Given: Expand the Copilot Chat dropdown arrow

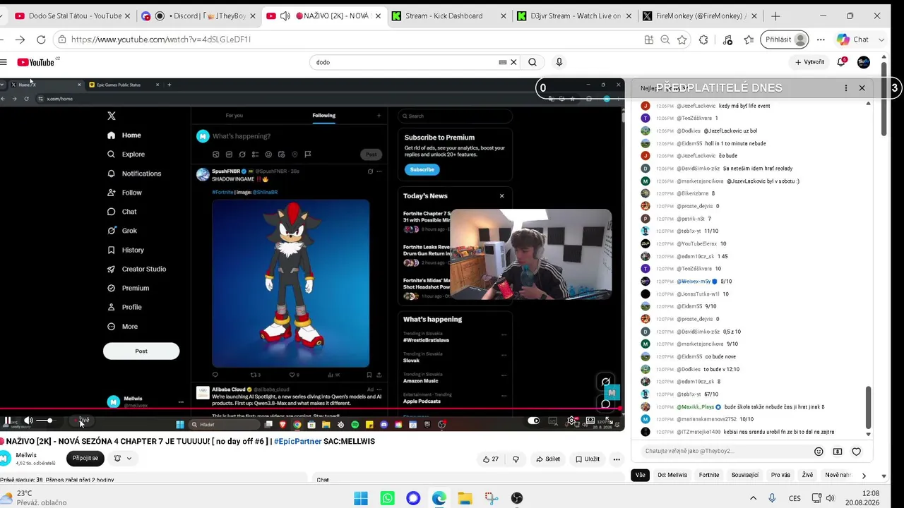Looking at the screenshot, I should (881, 40).
